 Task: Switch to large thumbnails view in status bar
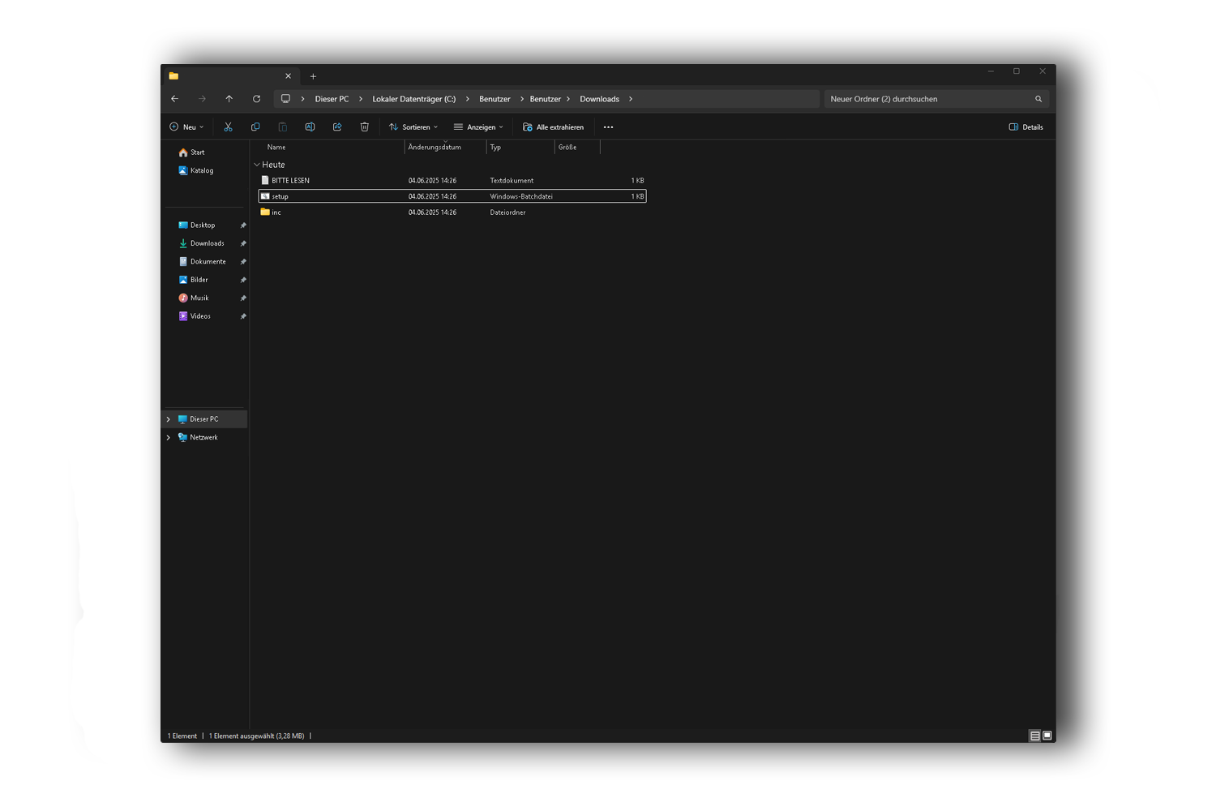point(1047,736)
